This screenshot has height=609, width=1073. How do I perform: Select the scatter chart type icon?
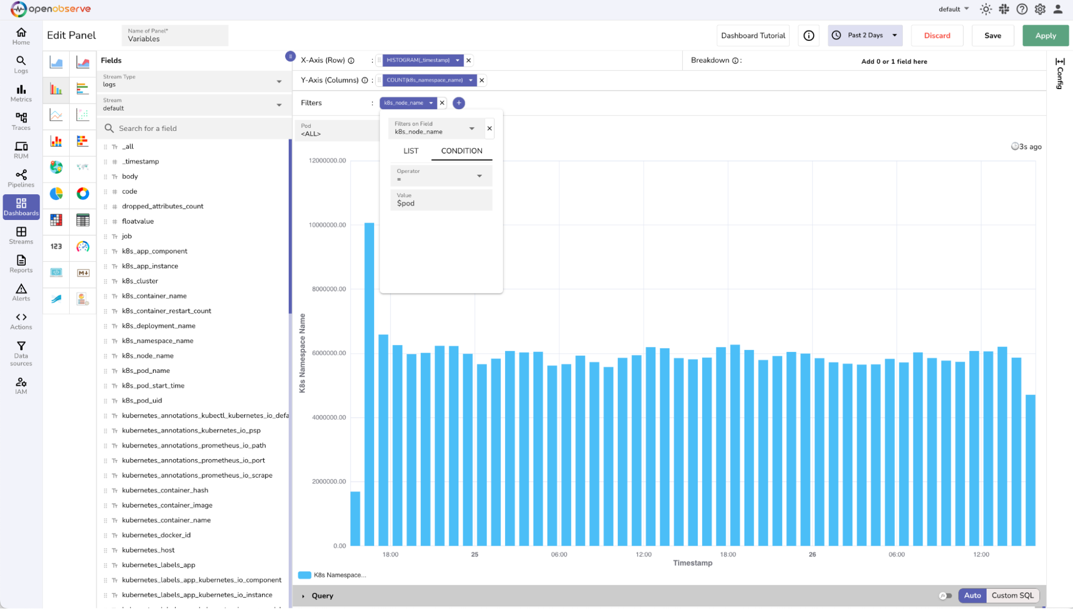tap(83, 115)
